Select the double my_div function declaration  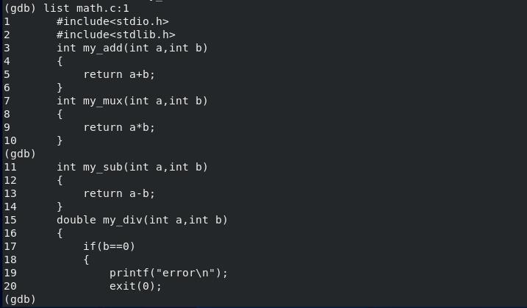tap(142, 220)
